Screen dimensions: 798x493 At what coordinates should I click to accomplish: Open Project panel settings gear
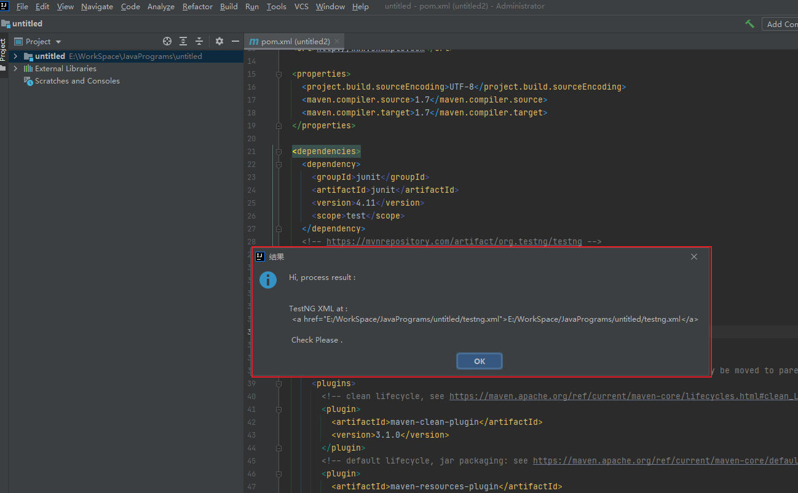pos(219,41)
